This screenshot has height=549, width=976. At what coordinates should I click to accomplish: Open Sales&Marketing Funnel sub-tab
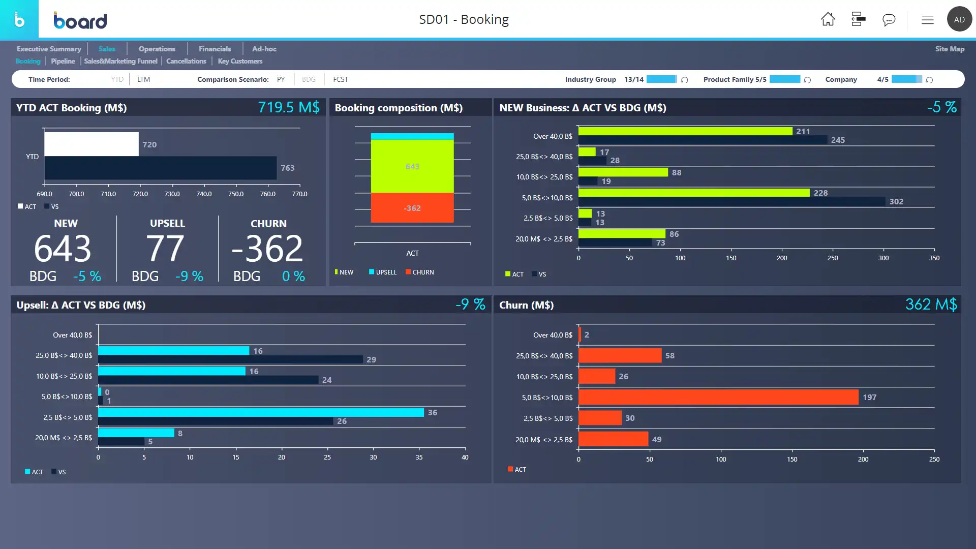coord(120,61)
